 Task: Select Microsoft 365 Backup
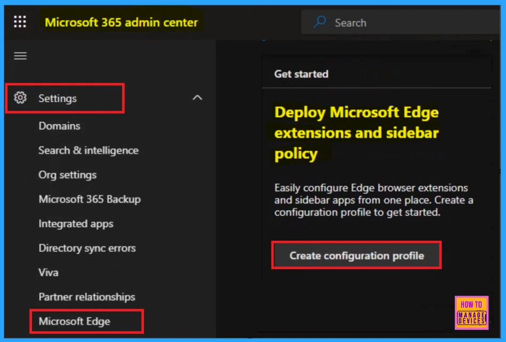[x=90, y=199]
